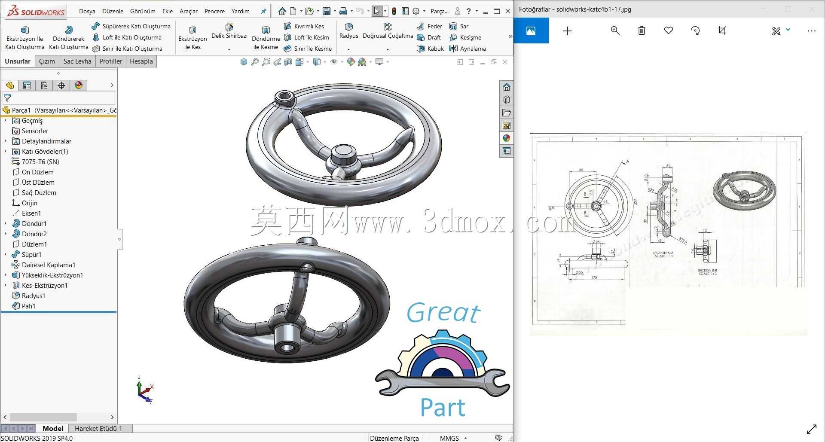Open Radyus dropdown arrow
This screenshot has width=825, height=442.
[348, 49]
